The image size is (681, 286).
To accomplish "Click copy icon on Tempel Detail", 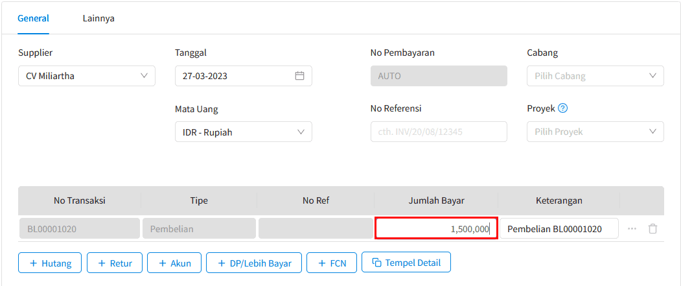I will (377, 263).
